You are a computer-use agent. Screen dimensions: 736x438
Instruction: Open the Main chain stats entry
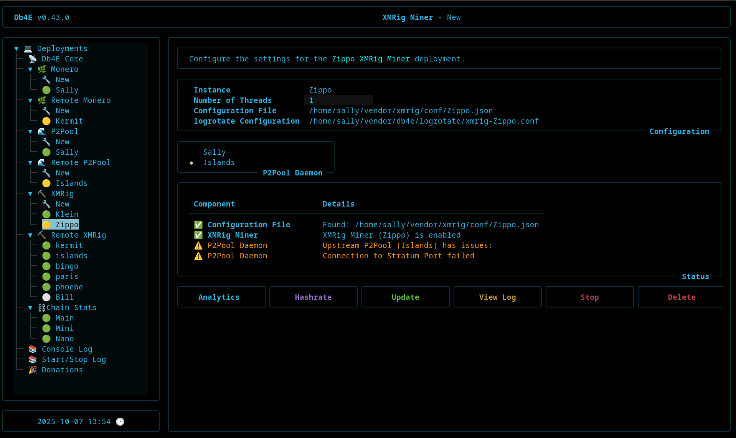pos(64,318)
